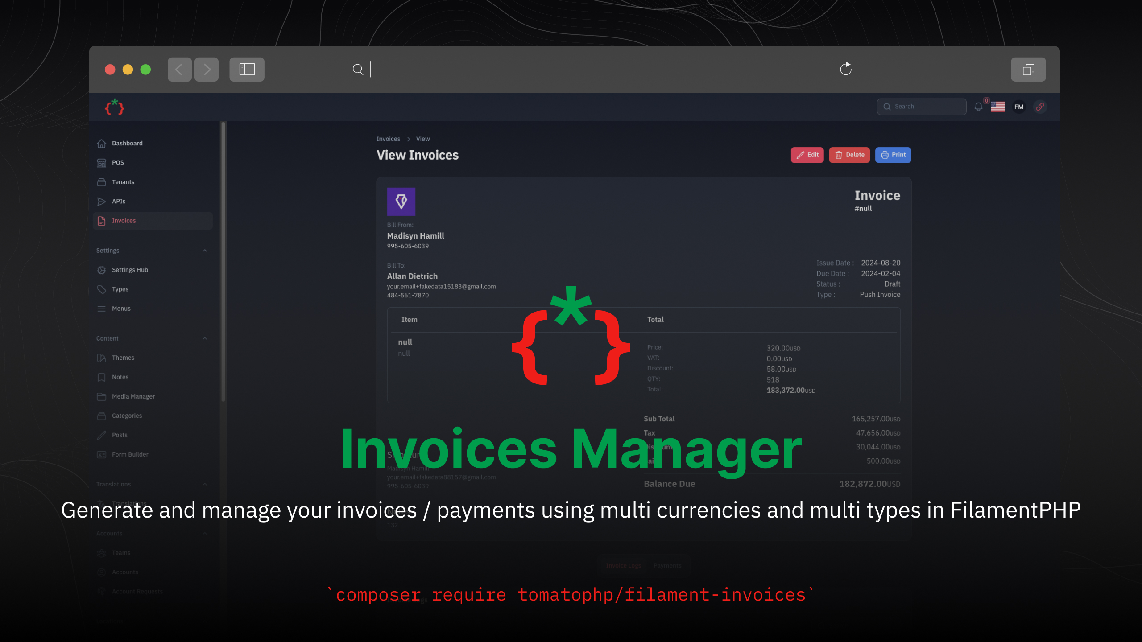Click the search input field
Viewport: 1142px width, 642px height.
pos(921,106)
